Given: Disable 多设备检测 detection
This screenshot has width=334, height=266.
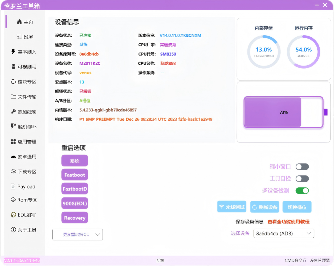Looking at the screenshot, I should coord(302,190).
